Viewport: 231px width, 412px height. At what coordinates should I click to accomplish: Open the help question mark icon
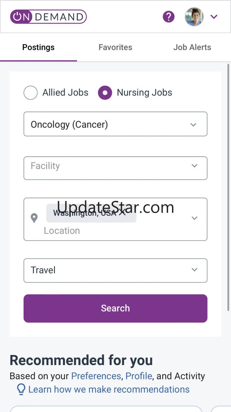[x=169, y=17]
